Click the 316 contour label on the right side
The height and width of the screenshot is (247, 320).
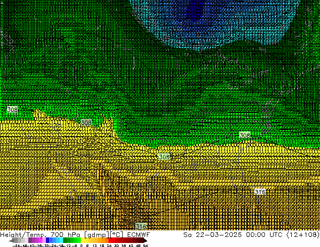click(x=259, y=192)
